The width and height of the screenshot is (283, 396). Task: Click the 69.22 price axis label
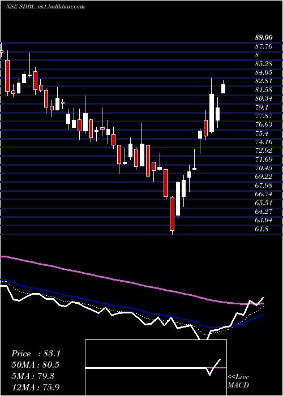coord(264,177)
